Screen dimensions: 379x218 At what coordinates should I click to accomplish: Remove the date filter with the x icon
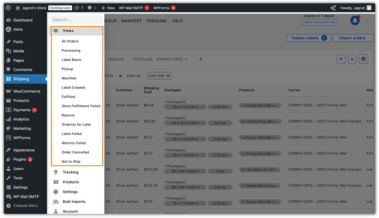(120, 76)
